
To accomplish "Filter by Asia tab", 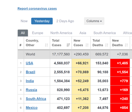I will pyautogui.click(x=83, y=33).
